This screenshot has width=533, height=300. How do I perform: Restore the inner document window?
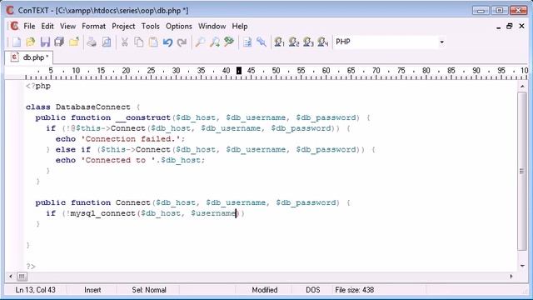tap(509, 26)
